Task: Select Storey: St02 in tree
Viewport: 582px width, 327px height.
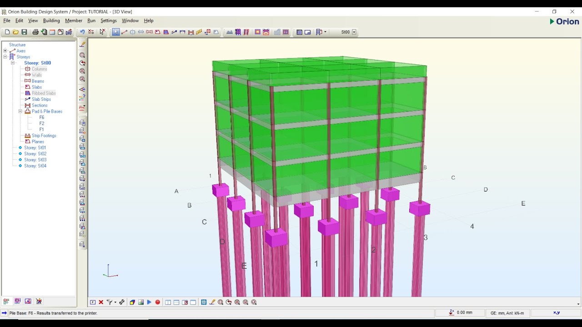Action: 35,154
